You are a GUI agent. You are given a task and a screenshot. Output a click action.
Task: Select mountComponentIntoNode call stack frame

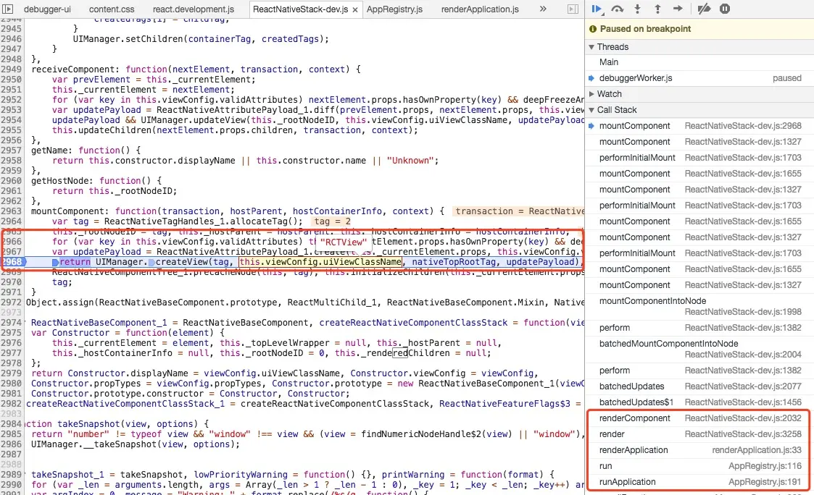point(699,306)
